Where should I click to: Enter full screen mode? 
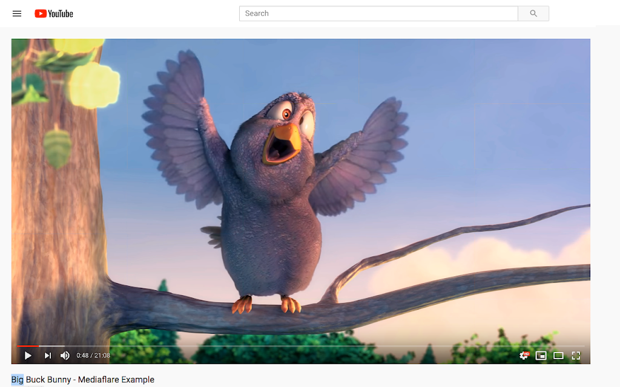pyautogui.click(x=576, y=356)
